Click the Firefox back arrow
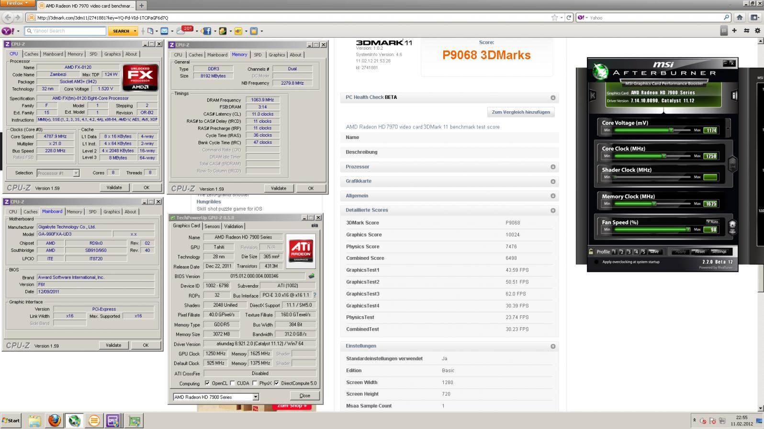This screenshot has width=764, height=429. (8, 17)
